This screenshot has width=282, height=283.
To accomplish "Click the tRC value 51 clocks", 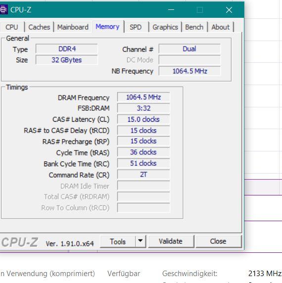I will click(143, 163).
